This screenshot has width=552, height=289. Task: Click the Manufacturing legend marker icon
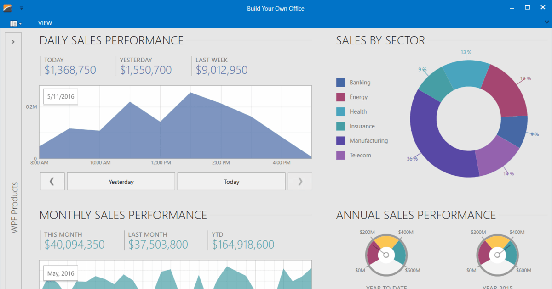[x=341, y=140]
